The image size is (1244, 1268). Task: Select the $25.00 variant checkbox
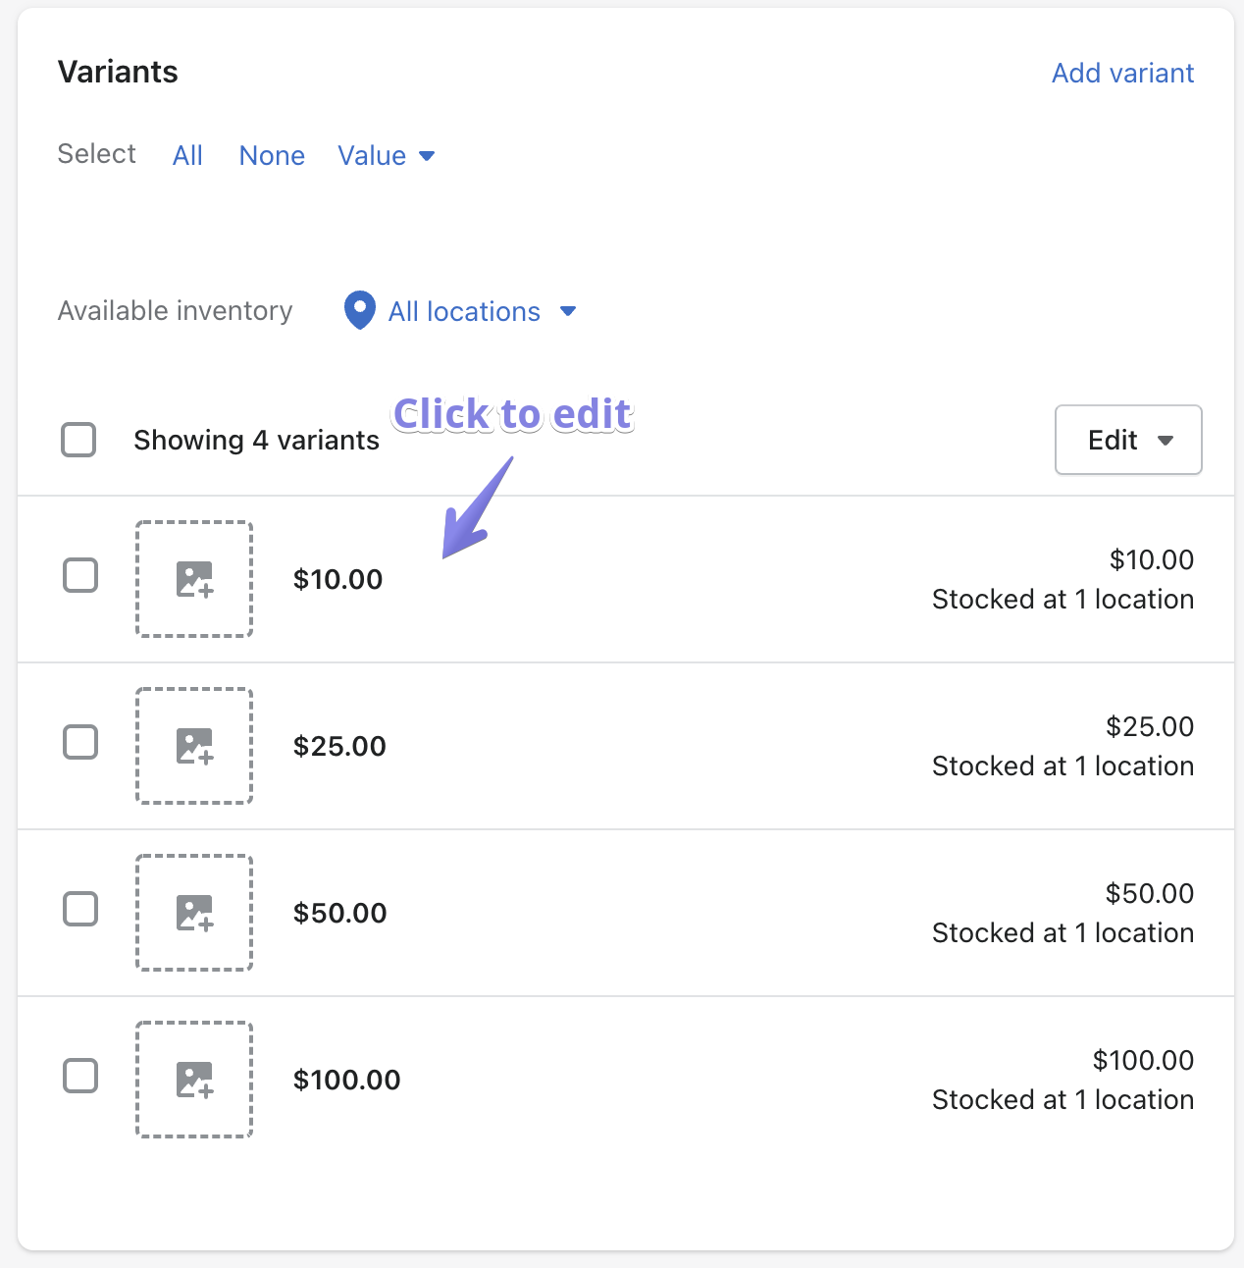tap(80, 742)
